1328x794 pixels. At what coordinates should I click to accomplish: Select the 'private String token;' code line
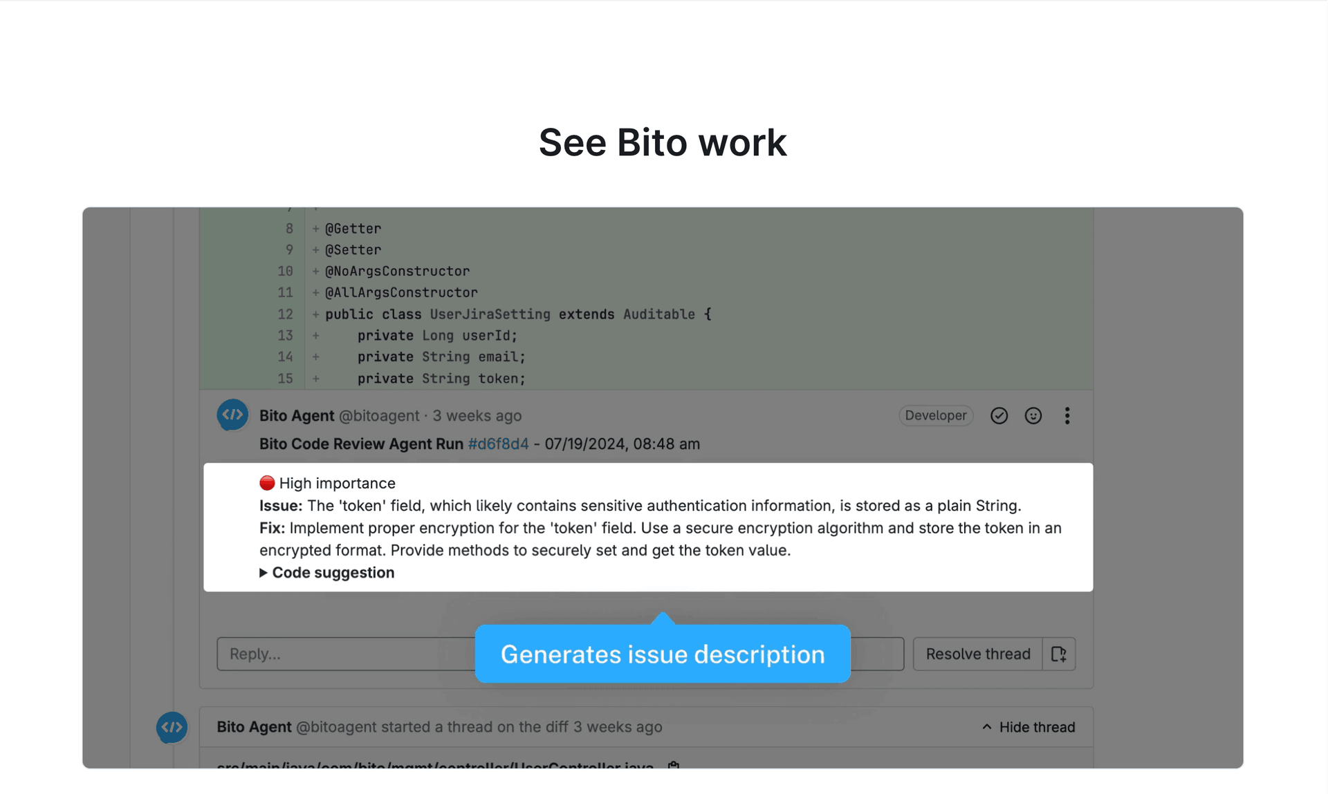(441, 379)
